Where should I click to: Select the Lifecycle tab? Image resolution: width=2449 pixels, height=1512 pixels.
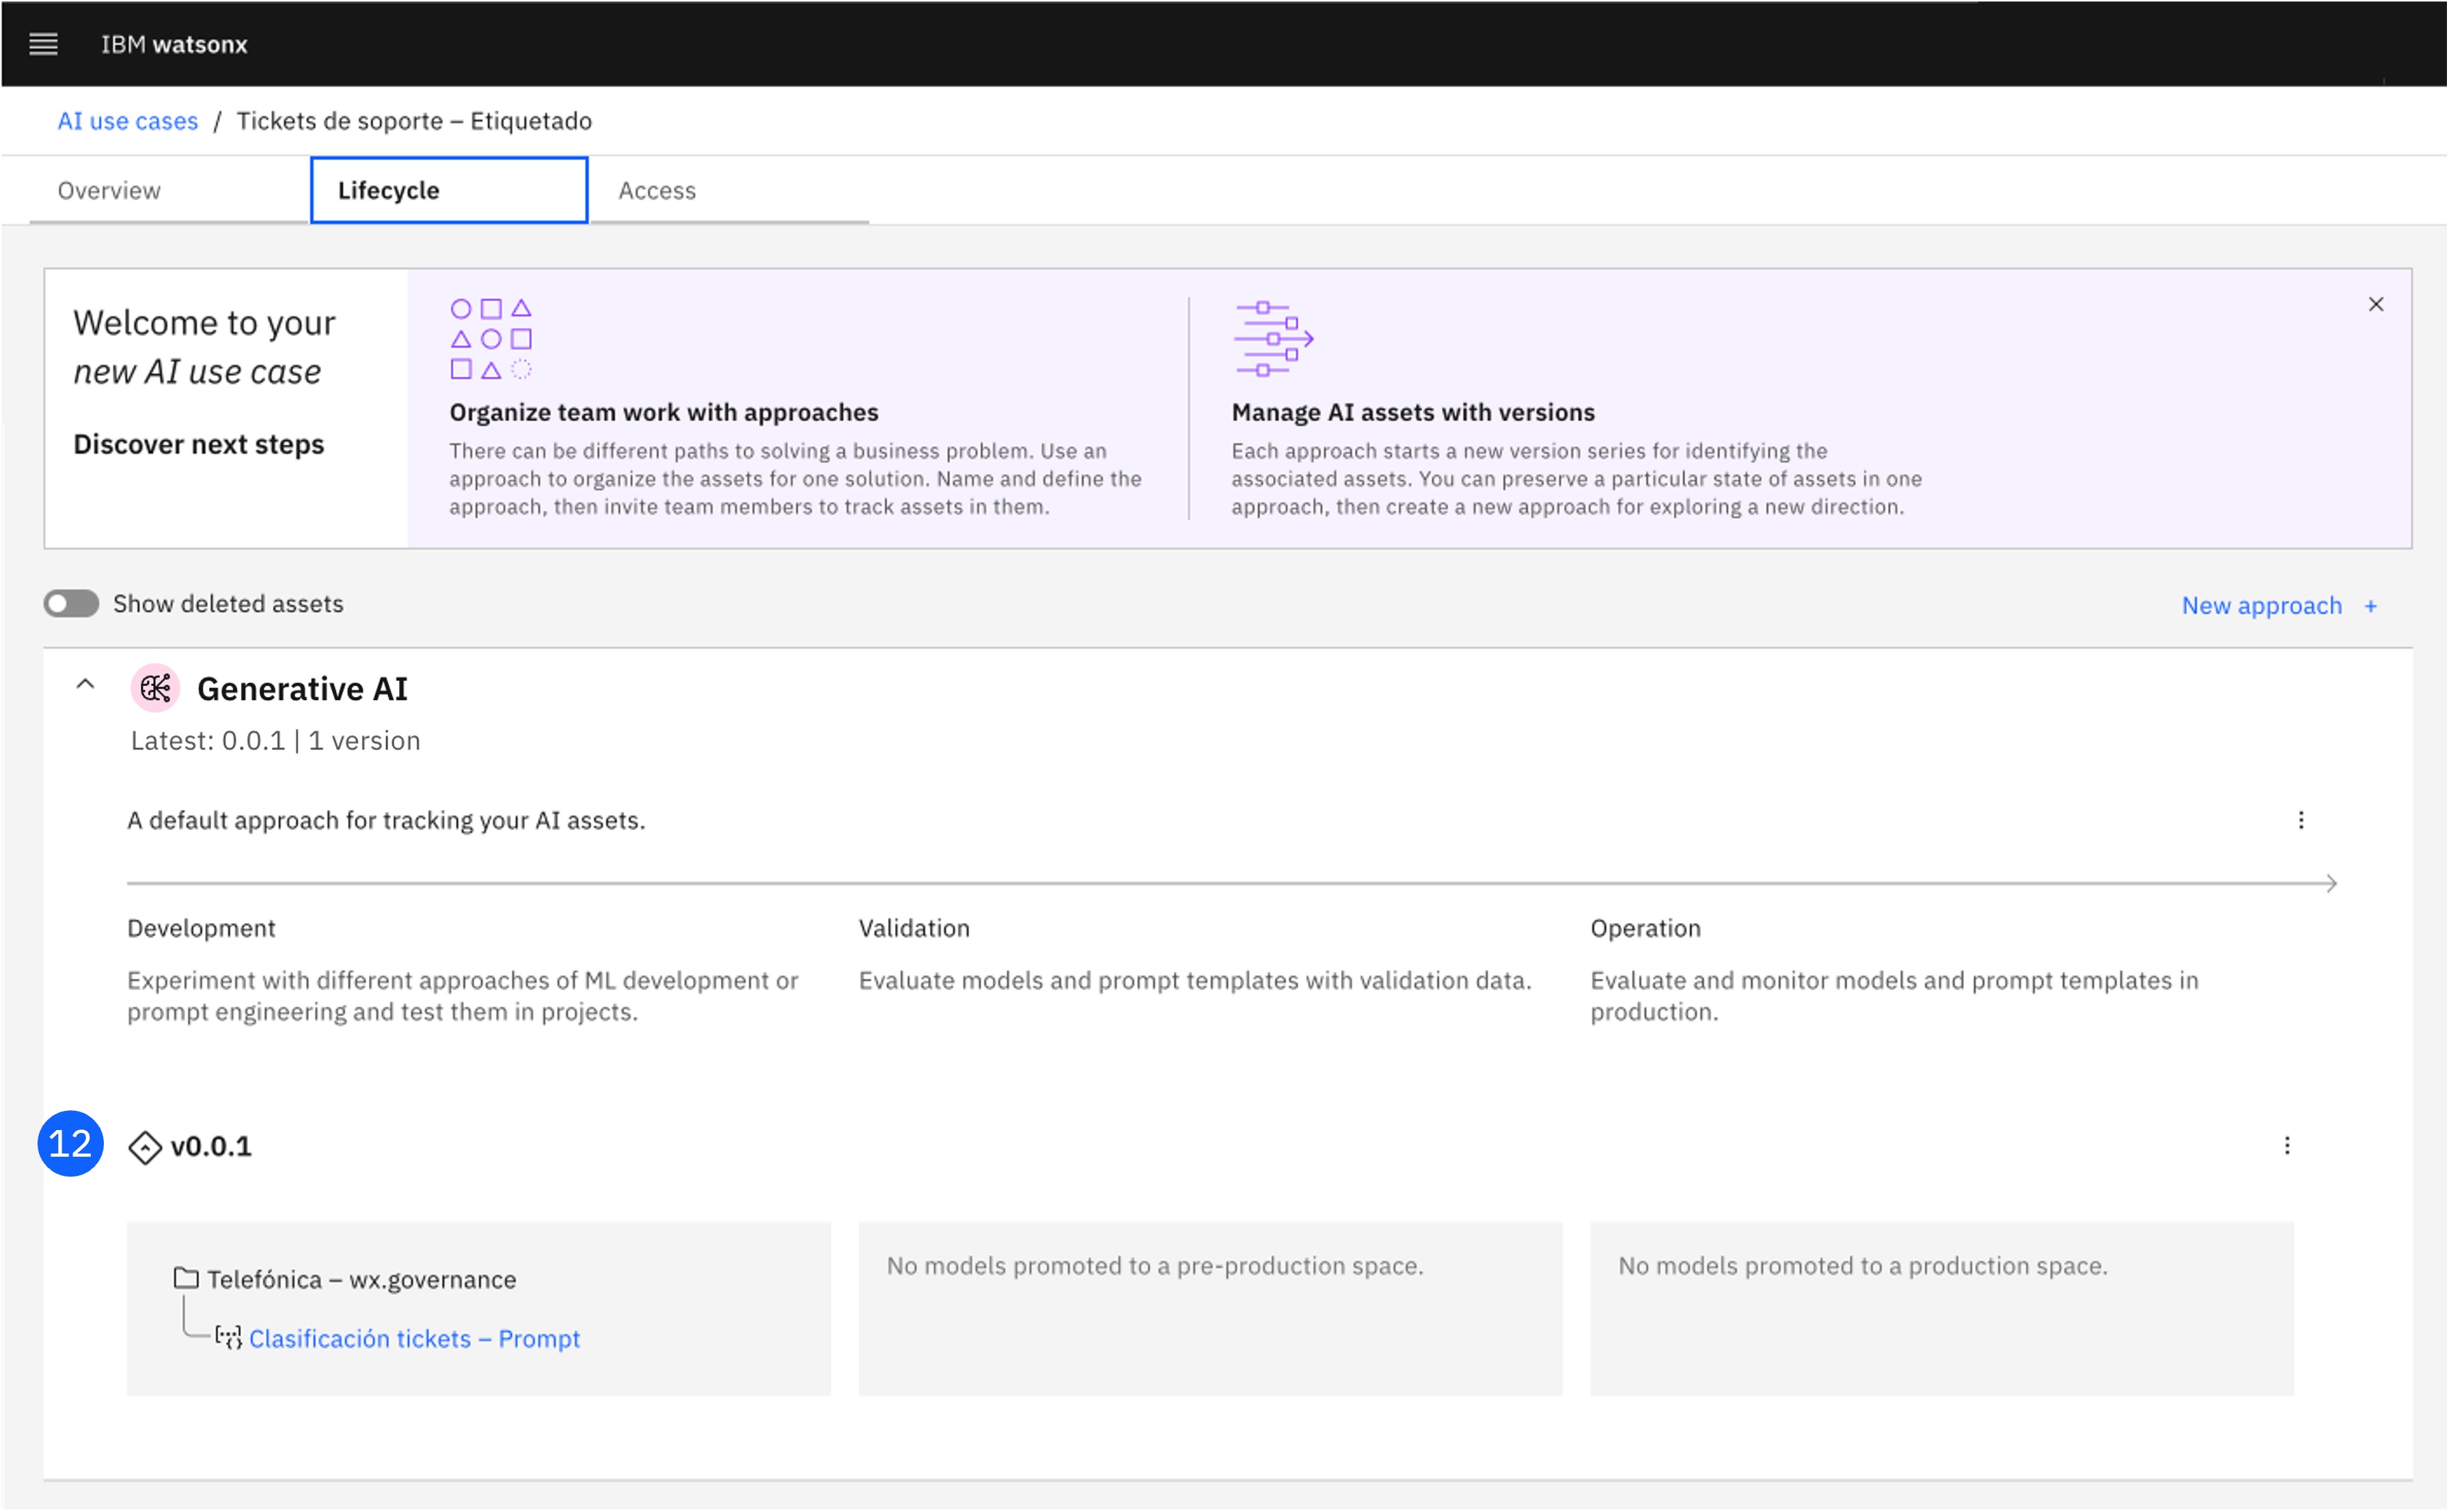point(449,190)
